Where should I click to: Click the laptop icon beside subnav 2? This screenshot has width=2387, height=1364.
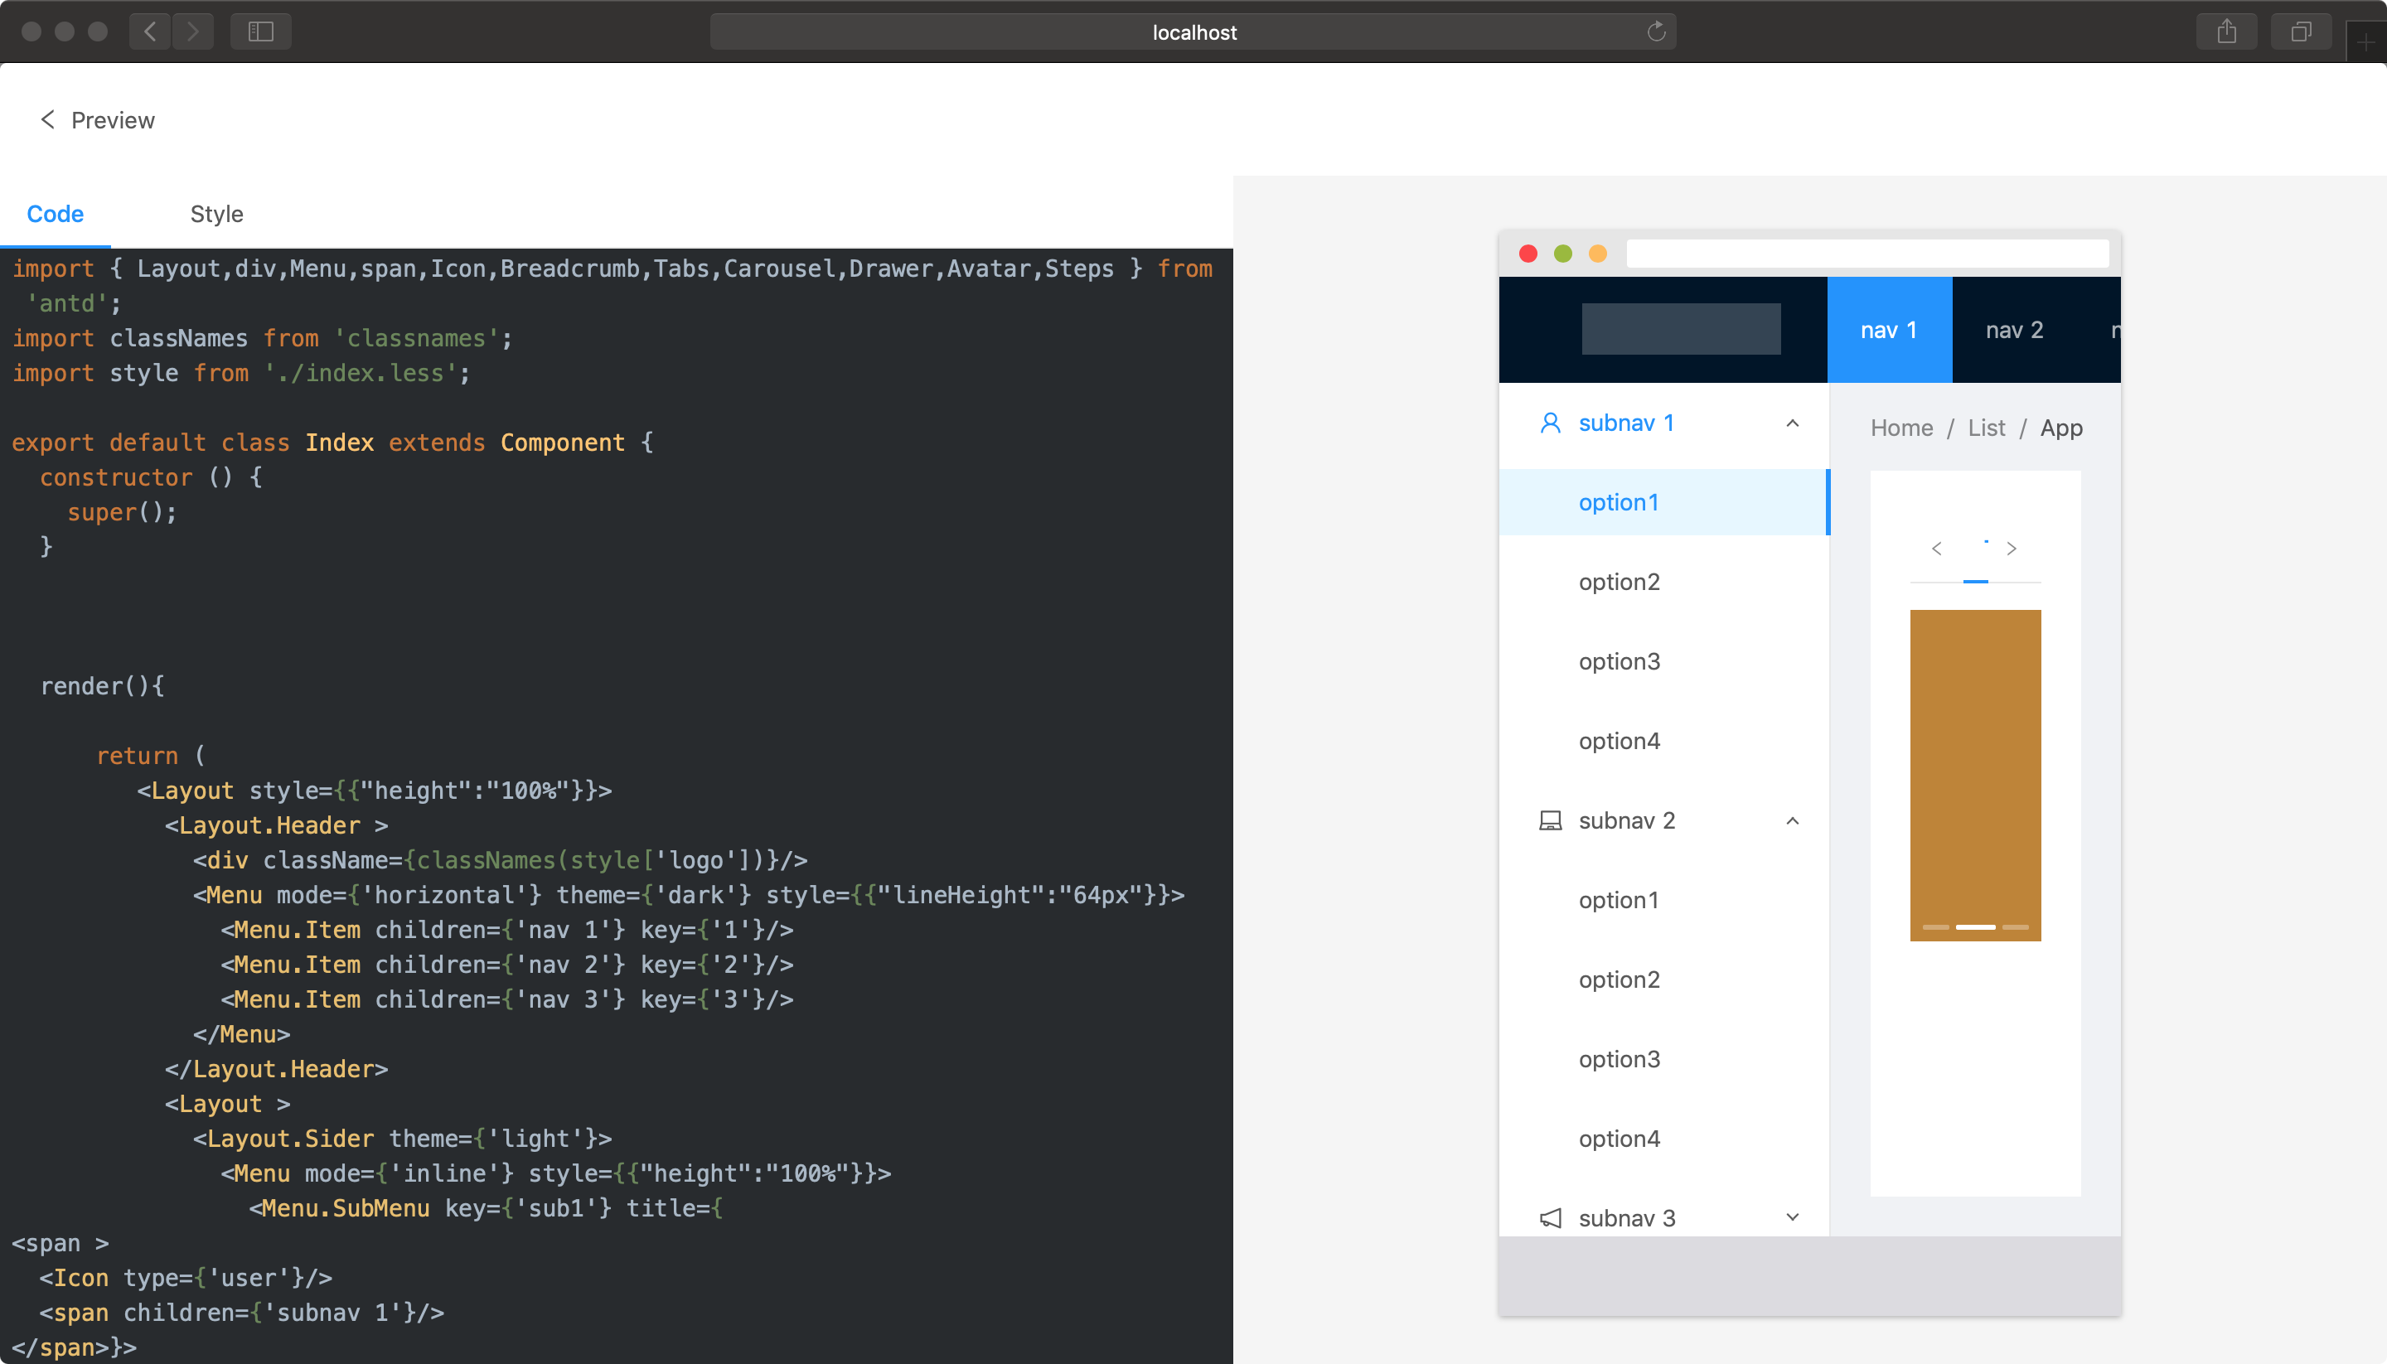pos(1550,820)
